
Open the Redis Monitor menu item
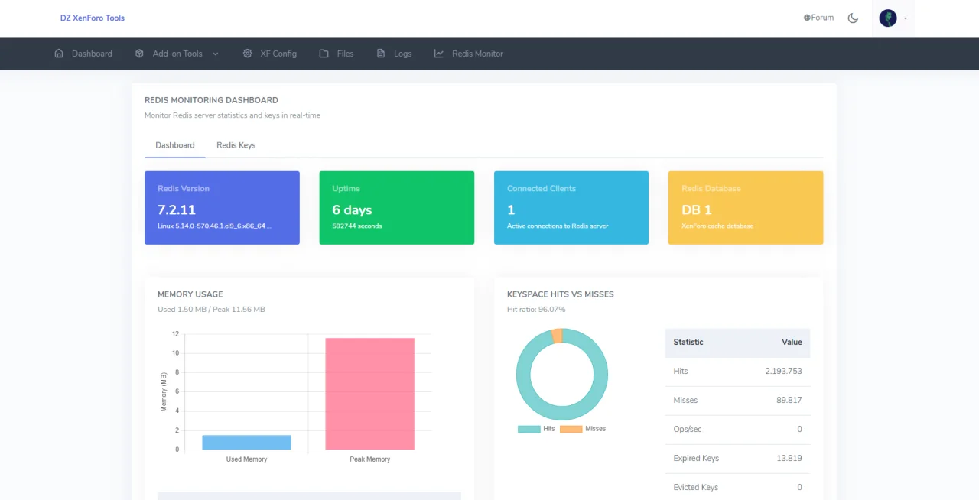pos(477,54)
